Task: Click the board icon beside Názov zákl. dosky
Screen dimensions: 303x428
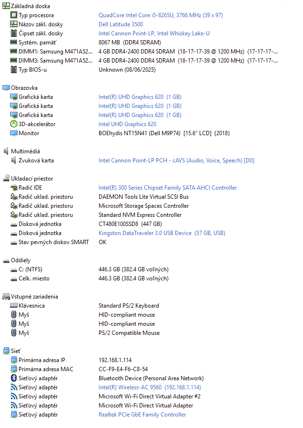Action: pyautogui.click(x=14, y=24)
